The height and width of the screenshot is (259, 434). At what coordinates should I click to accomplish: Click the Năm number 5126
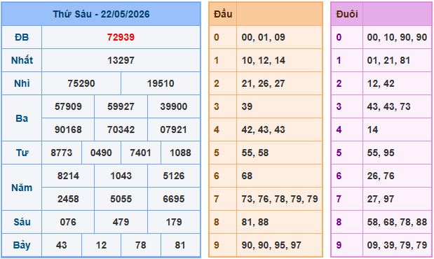pyautogui.click(x=174, y=176)
